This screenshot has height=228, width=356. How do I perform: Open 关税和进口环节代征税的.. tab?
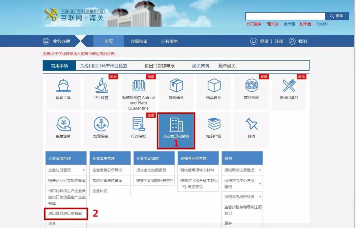click(x=105, y=66)
